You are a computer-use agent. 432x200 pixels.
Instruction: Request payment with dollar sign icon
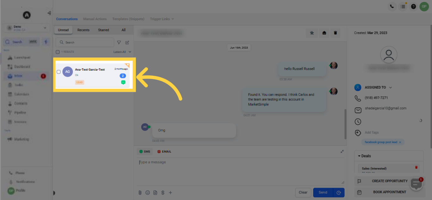click(163, 192)
